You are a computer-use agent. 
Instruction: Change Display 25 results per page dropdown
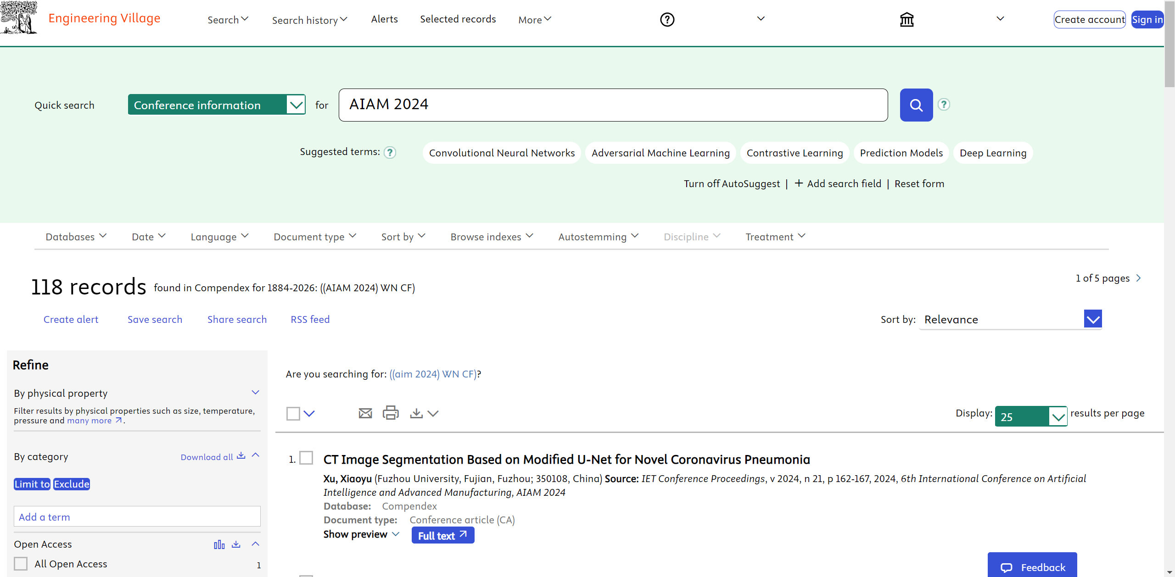[1031, 416]
